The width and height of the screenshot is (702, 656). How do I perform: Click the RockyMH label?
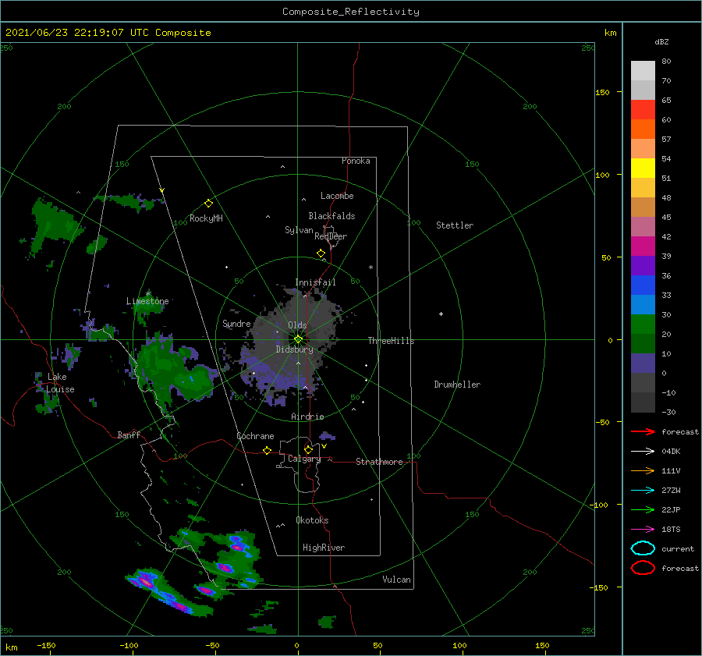coord(206,218)
